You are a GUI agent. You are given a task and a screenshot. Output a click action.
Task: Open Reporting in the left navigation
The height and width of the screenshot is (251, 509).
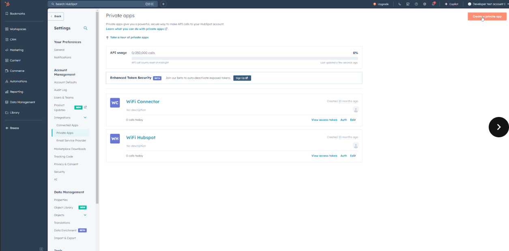(x=16, y=92)
